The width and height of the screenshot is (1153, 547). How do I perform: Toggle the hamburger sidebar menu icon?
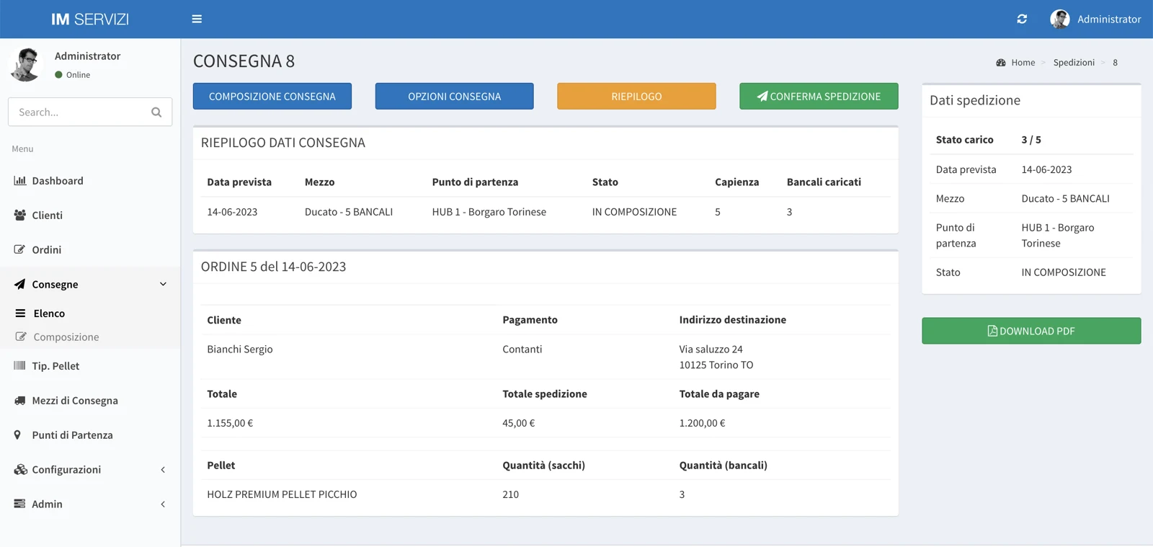pyautogui.click(x=197, y=19)
